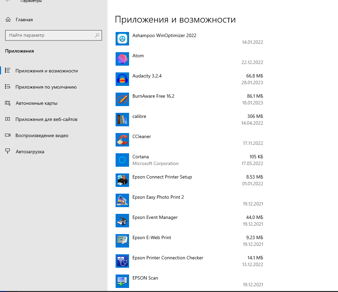This screenshot has height=292, width=338.
Task: Select the Epson E-Web Print name
Action: tap(152, 237)
